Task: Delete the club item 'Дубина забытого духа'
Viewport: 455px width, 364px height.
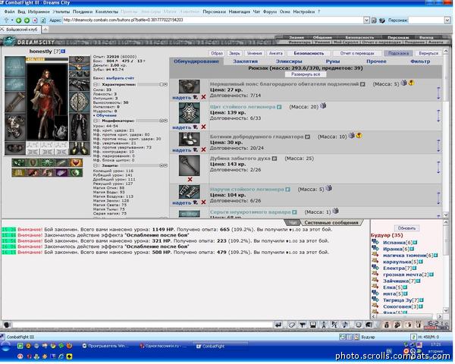Action: pos(190,180)
